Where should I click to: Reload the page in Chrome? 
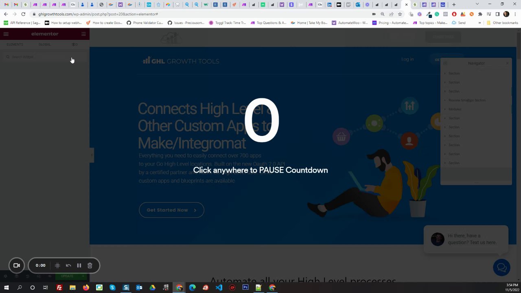tap(23, 14)
